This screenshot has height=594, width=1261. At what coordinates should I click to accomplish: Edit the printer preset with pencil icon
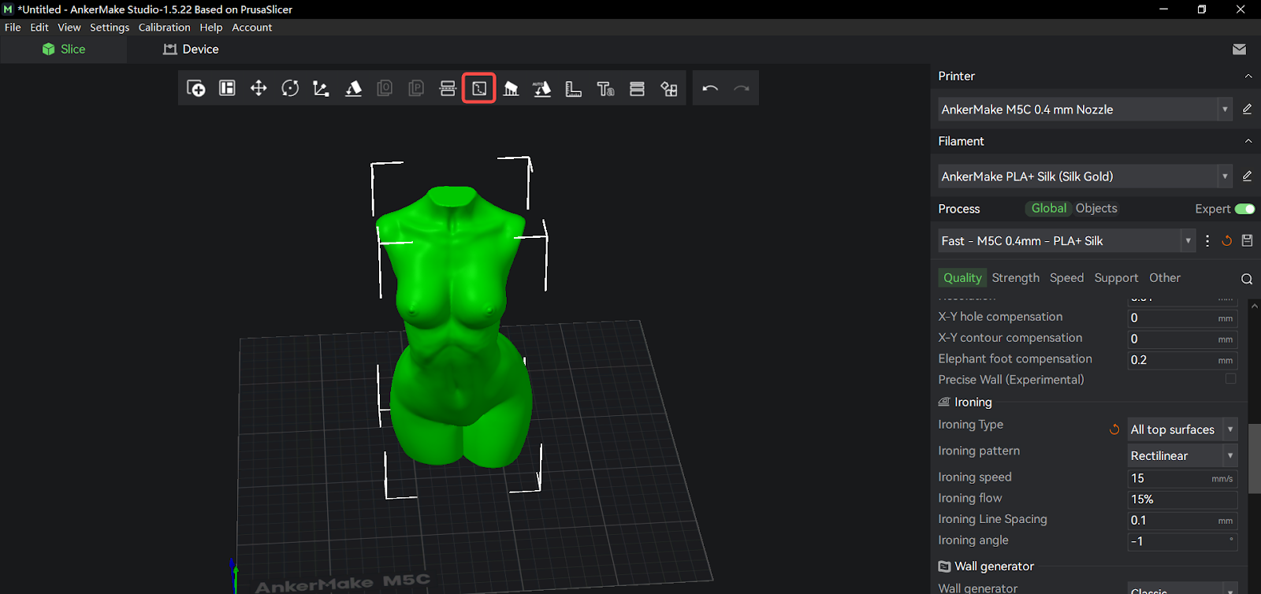tap(1247, 110)
